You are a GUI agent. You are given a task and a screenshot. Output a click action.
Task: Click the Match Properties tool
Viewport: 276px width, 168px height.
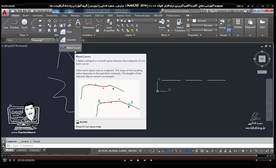[180, 25]
